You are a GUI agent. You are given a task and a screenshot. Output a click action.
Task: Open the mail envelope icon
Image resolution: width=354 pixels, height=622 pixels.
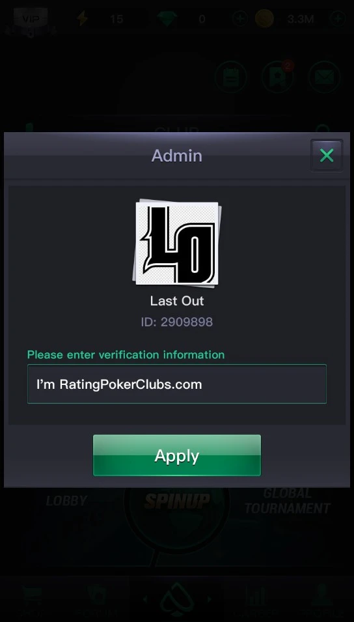324,77
